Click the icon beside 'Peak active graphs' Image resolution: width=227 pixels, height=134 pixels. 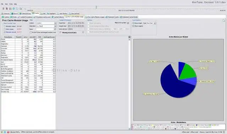[128, 23]
